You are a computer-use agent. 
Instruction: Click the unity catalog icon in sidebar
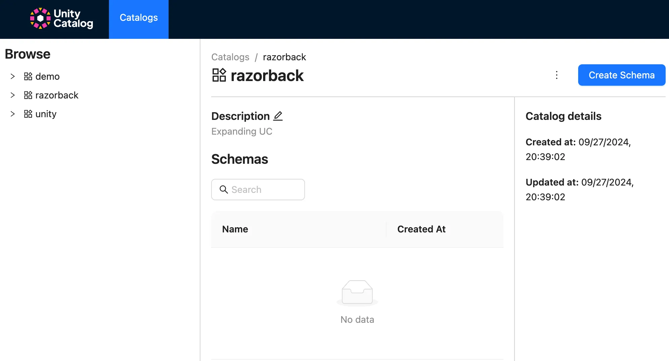(x=28, y=114)
